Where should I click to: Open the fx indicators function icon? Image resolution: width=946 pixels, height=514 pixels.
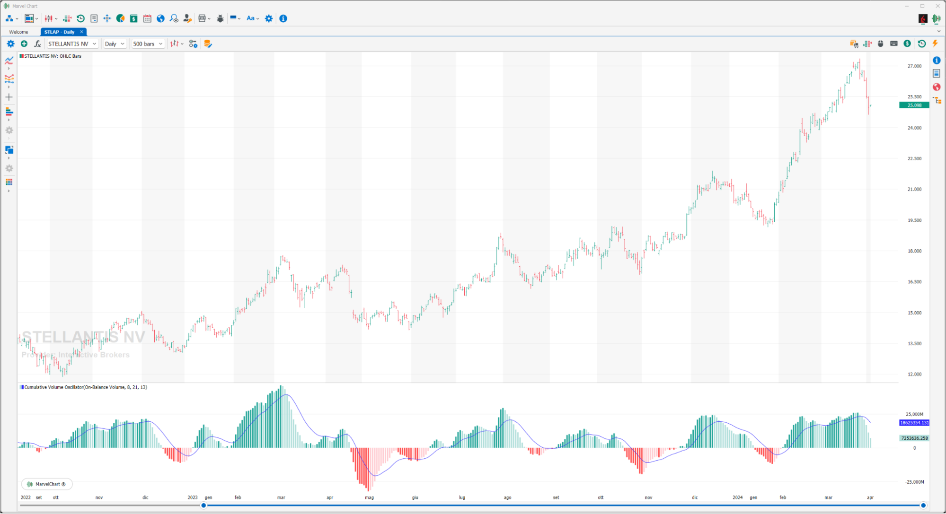pos(37,44)
